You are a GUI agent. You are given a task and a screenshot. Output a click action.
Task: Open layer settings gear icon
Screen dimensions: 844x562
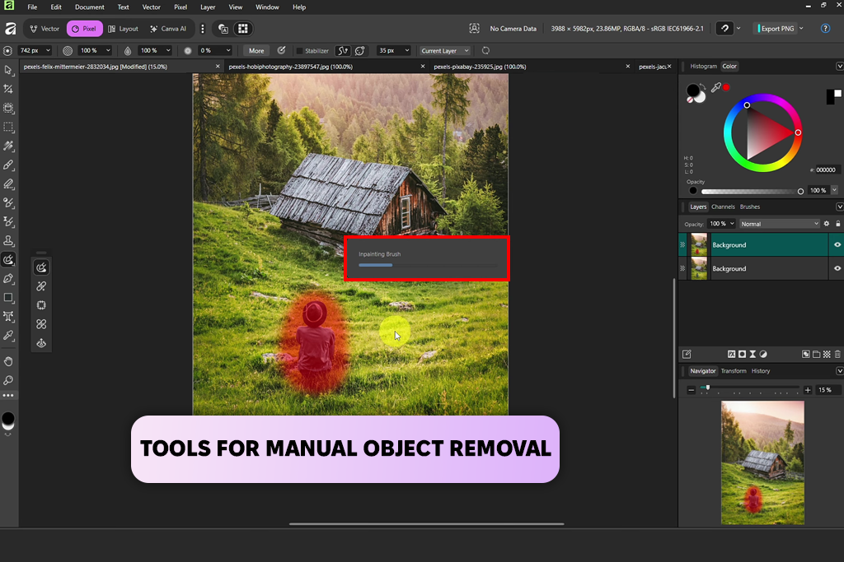(827, 224)
